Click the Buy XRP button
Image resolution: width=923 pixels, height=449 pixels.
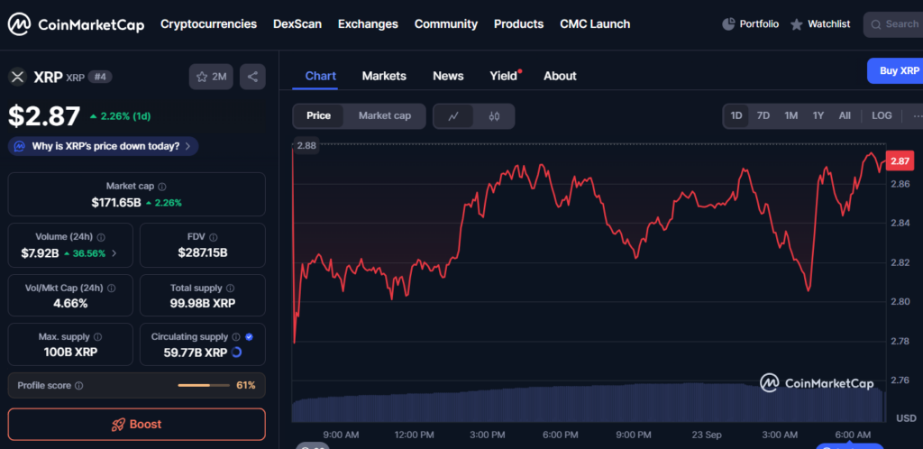(895, 70)
